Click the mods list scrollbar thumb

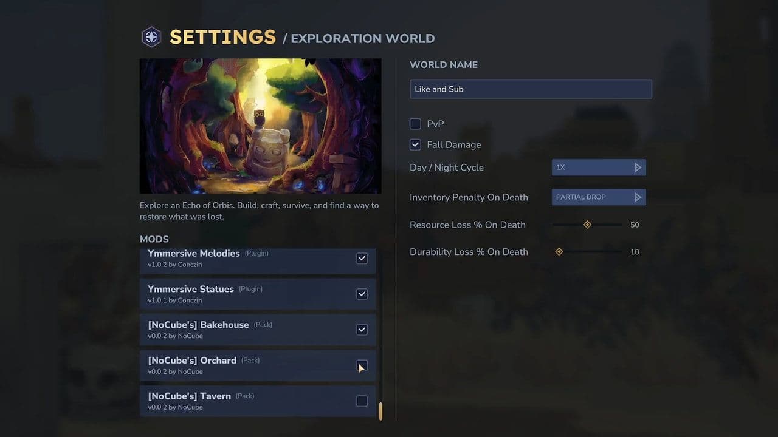coord(380,412)
